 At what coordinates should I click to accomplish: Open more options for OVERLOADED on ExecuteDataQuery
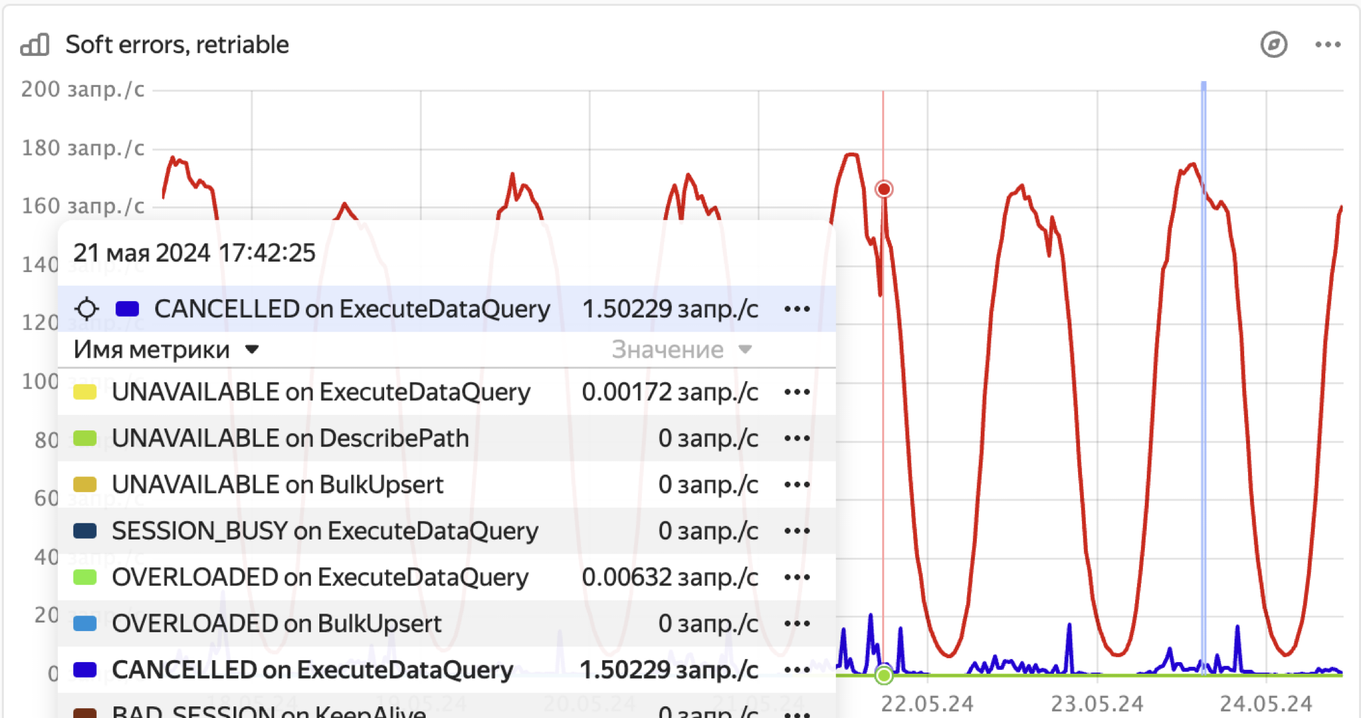(x=796, y=577)
